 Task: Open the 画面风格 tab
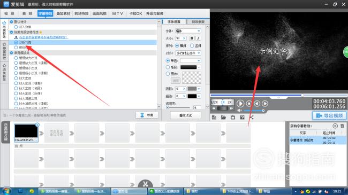tap(100, 13)
